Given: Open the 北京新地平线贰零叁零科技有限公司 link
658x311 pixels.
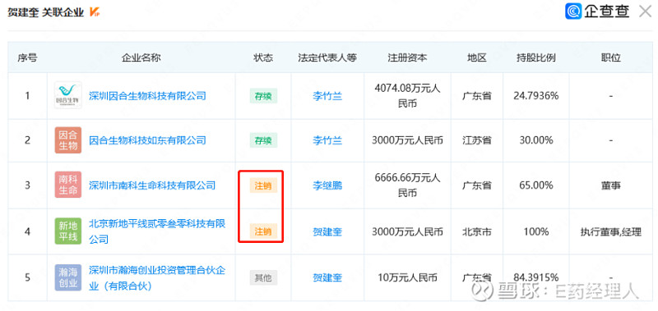Looking at the screenshot, I should pyautogui.click(x=157, y=231).
